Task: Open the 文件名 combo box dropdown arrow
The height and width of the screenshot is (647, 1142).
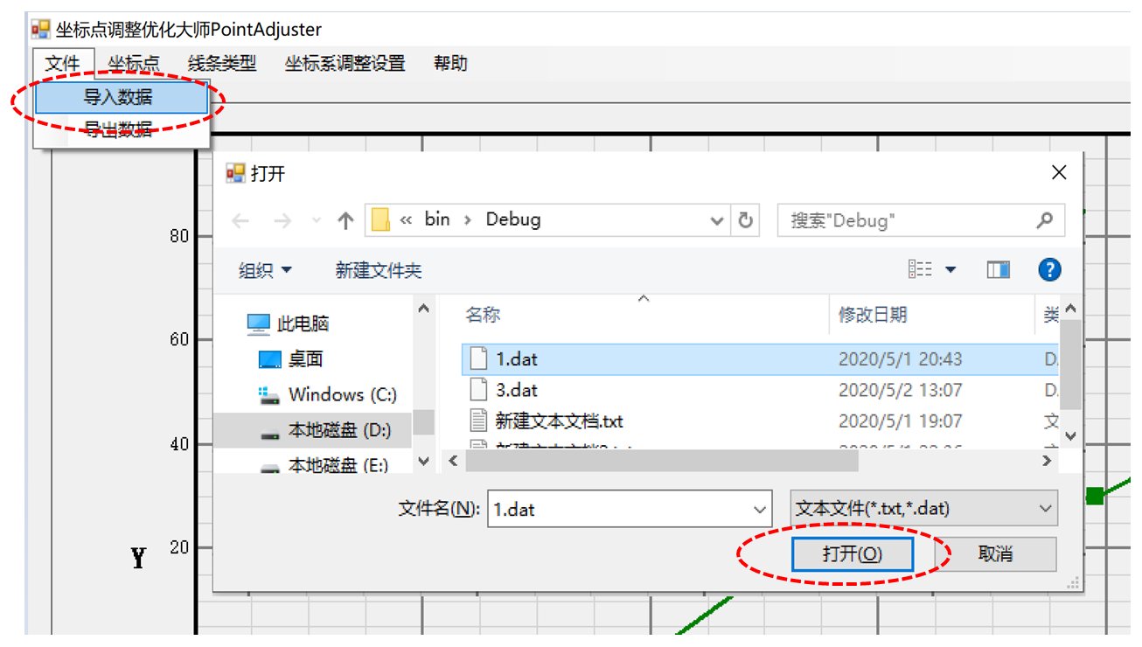Action: (759, 509)
